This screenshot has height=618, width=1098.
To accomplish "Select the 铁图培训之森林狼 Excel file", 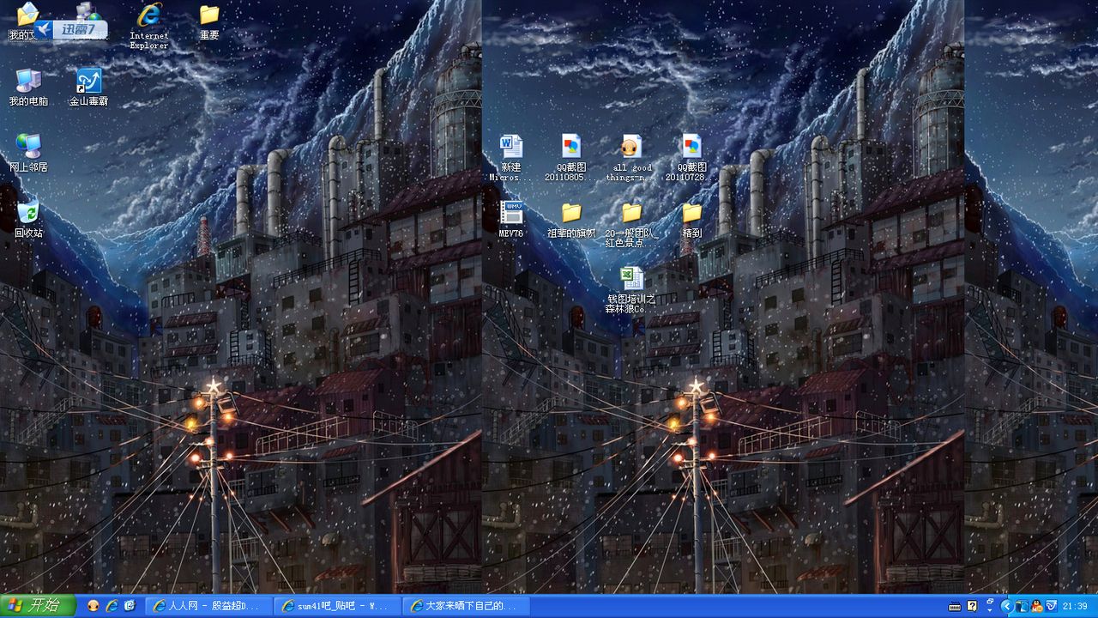I will (x=631, y=290).
